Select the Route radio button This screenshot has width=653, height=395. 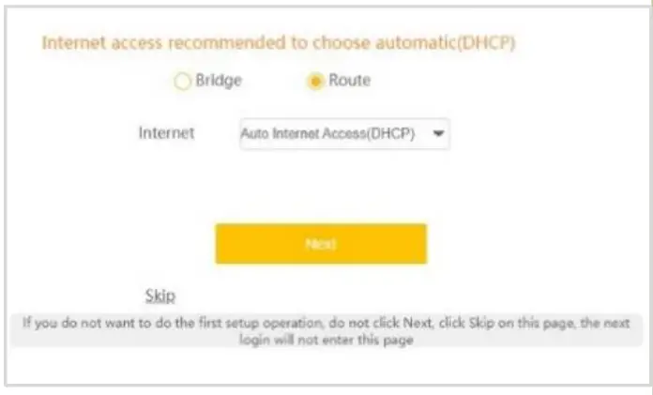coord(316,82)
